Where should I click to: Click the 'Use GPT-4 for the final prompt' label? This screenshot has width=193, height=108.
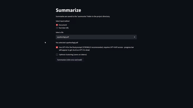[70, 47]
